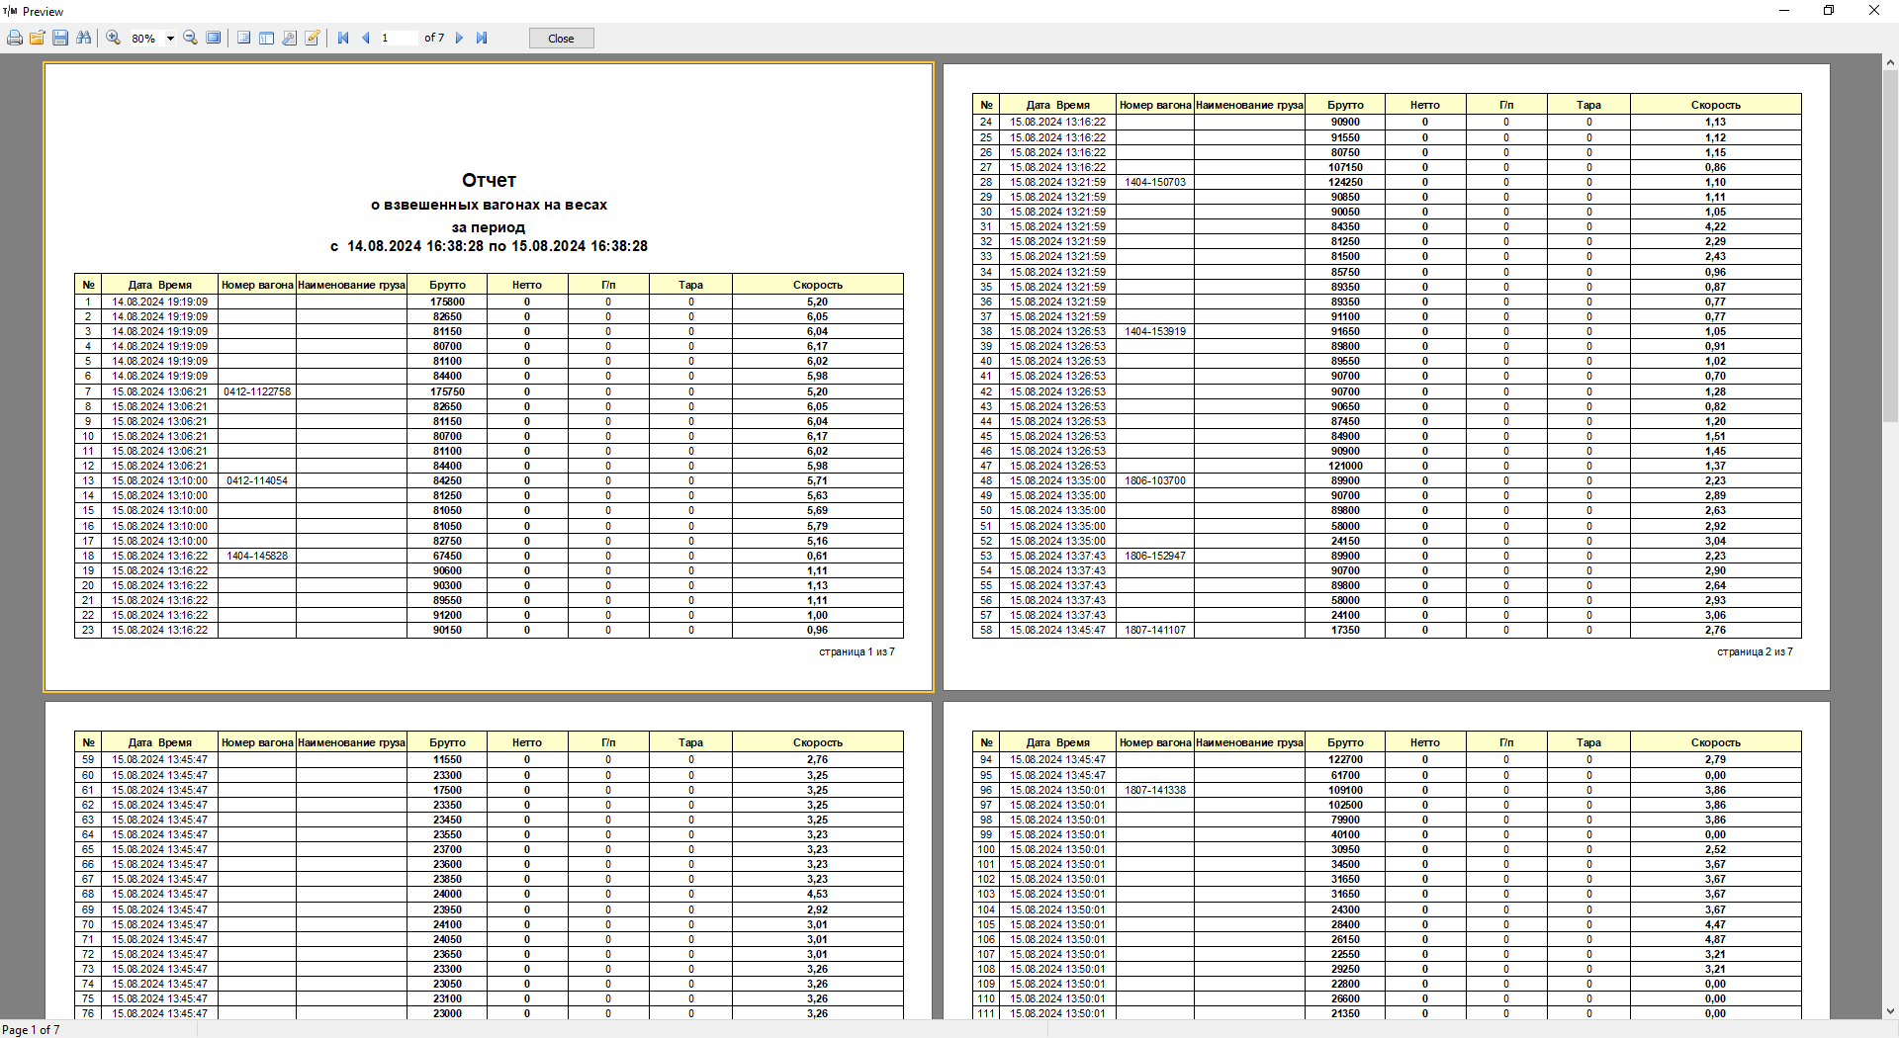Open Find with the binoculars icon
Screen dimensions: 1899x1038
click(84, 38)
